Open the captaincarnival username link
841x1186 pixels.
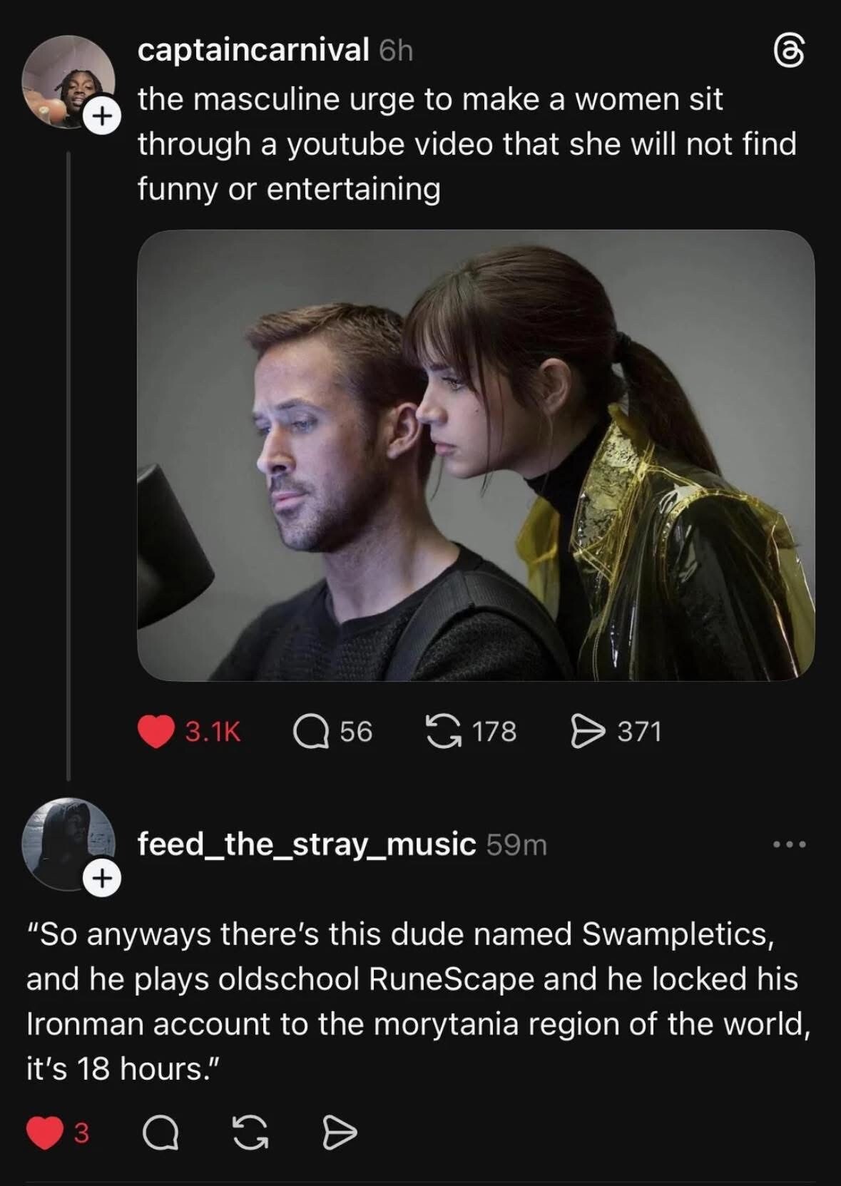pos(253,51)
